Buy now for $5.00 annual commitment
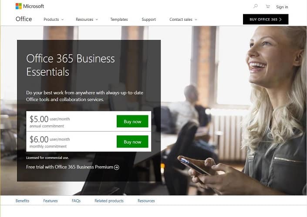307x217 pixels. pyautogui.click(x=132, y=122)
